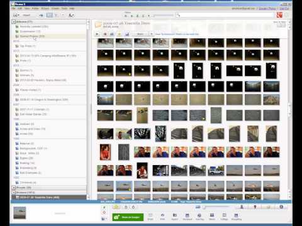Star the selected photo
The width and height of the screenshot is (302, 226).
pos(116,207)
